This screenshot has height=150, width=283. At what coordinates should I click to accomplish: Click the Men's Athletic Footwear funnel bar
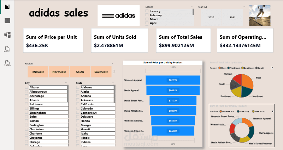tap(173, 111)
